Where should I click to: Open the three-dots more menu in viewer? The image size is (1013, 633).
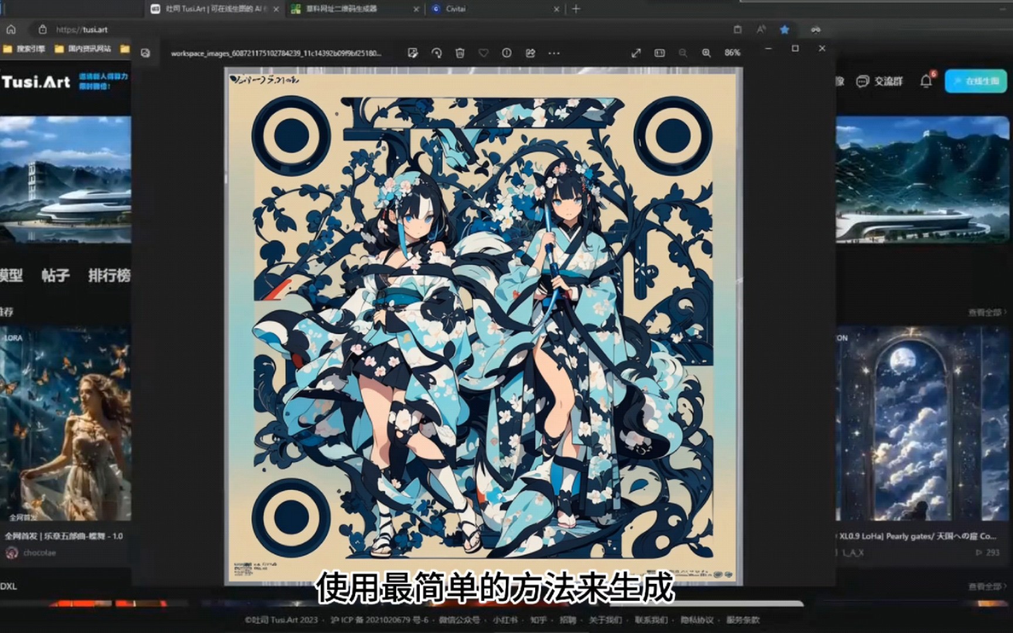coord(553,53)
